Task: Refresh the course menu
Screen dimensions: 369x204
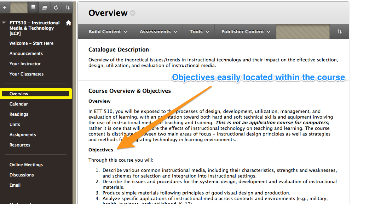Action: pyautogui.click(x=56, y=7)
